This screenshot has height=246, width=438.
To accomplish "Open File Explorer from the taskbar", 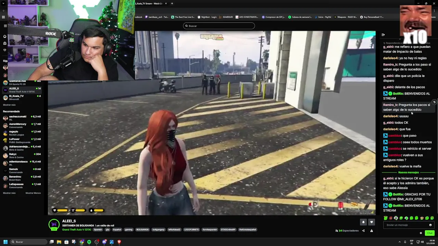I will [x=59, y=242].
